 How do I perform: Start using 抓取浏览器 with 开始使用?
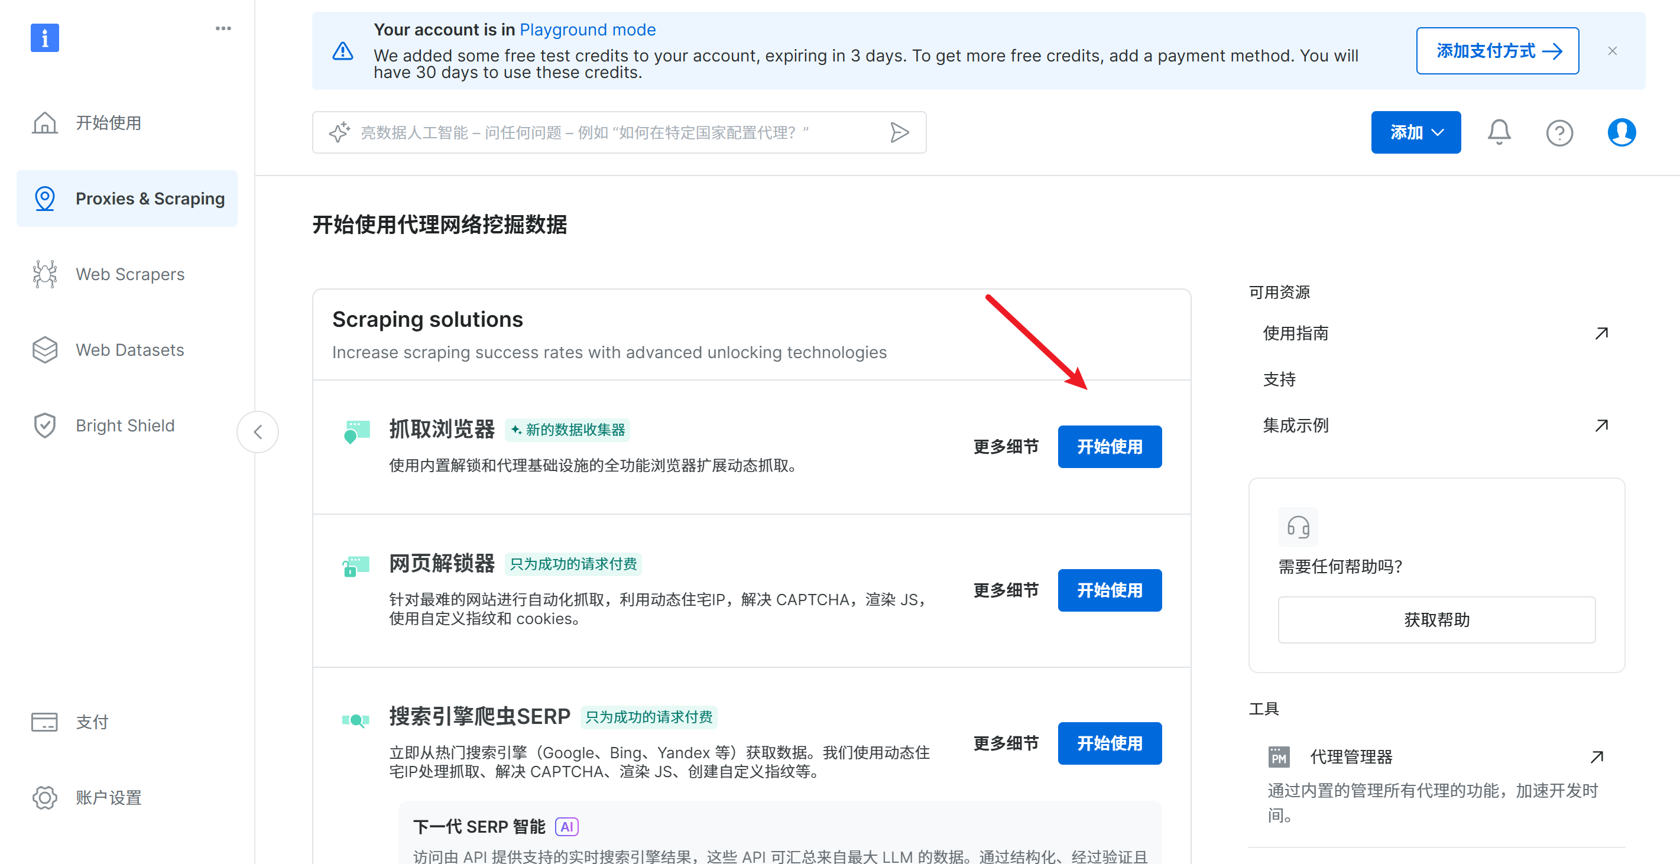tap(1110, 447)
